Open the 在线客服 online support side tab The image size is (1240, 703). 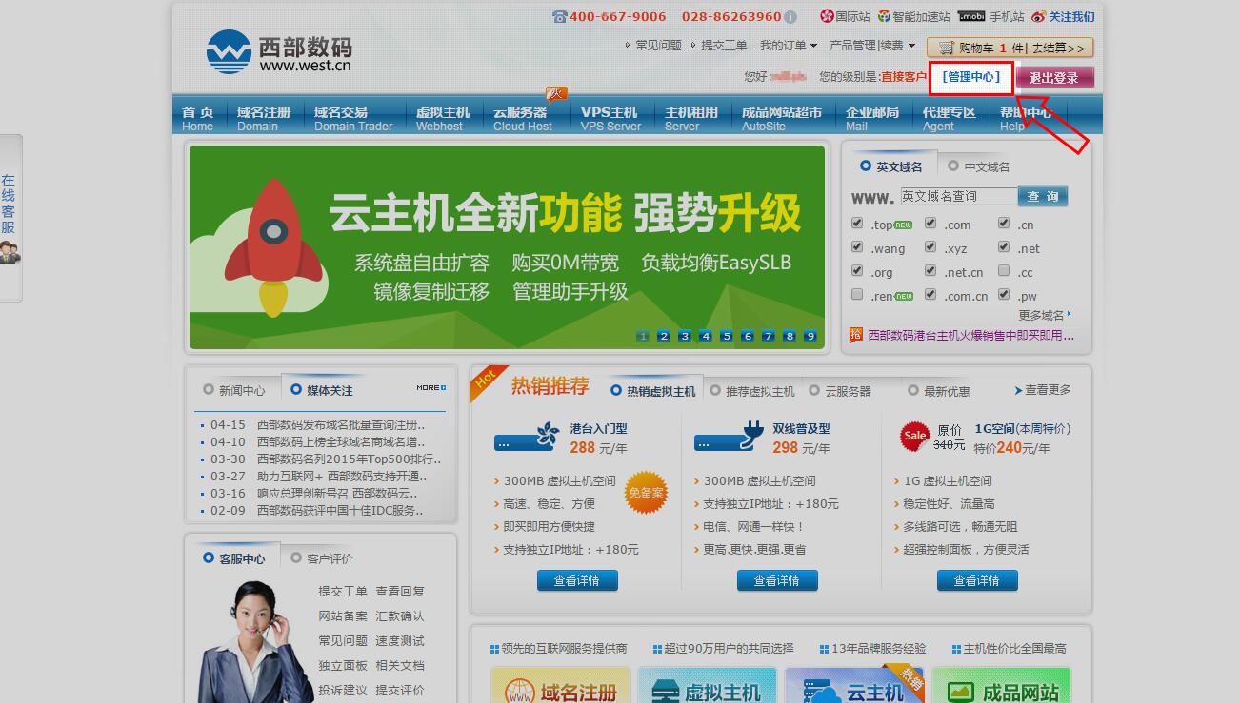click(10, 218)
